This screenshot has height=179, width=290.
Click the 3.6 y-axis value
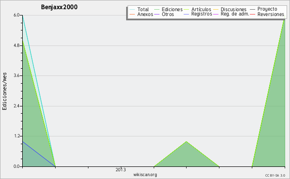(16, 75)
